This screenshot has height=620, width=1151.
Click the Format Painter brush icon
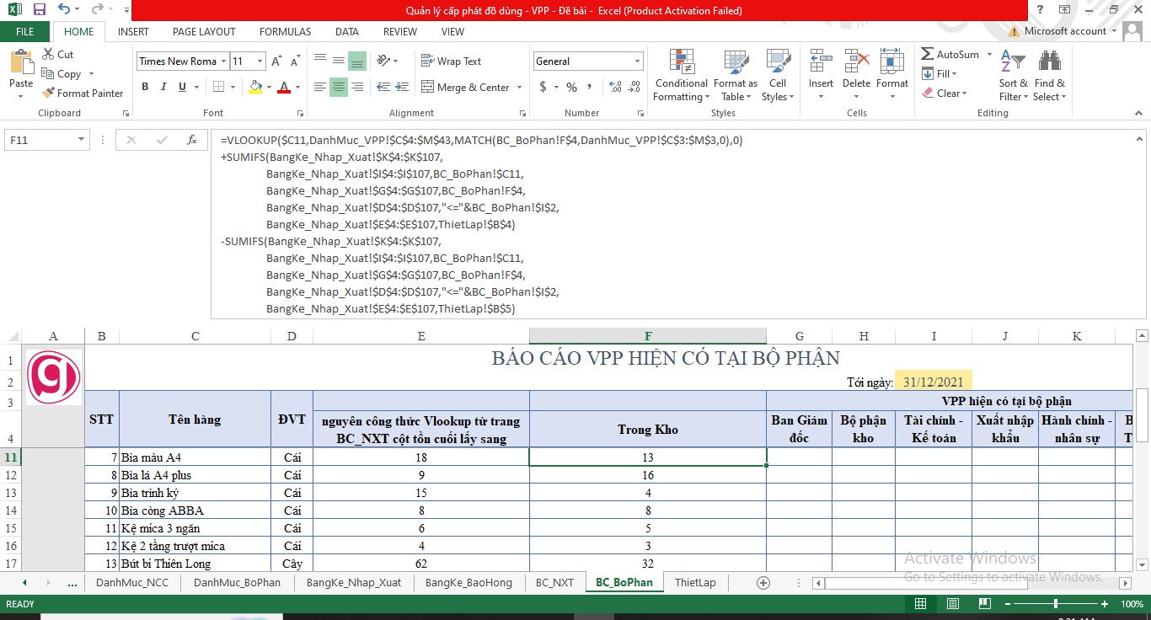click(48, 94)
